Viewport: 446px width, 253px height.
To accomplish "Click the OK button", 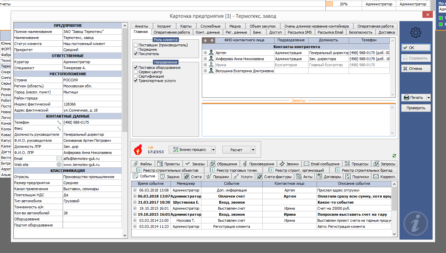I will click(x=416, y=48).
